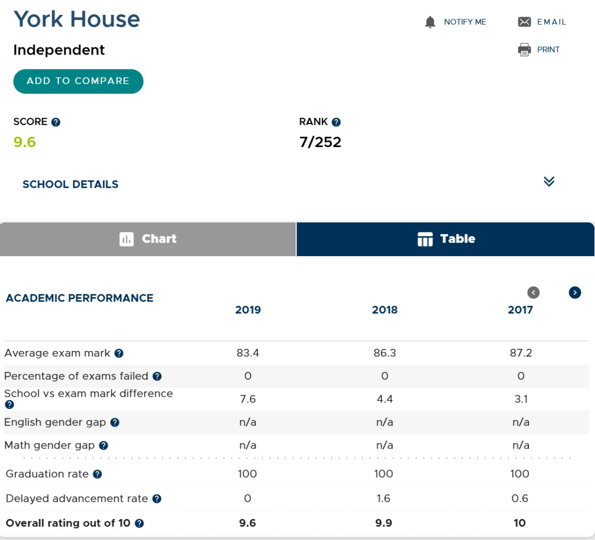Click the Add to Compare button

(x=78, y=81)
